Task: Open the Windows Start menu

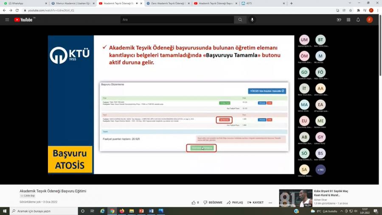Action: coord(5,211)
